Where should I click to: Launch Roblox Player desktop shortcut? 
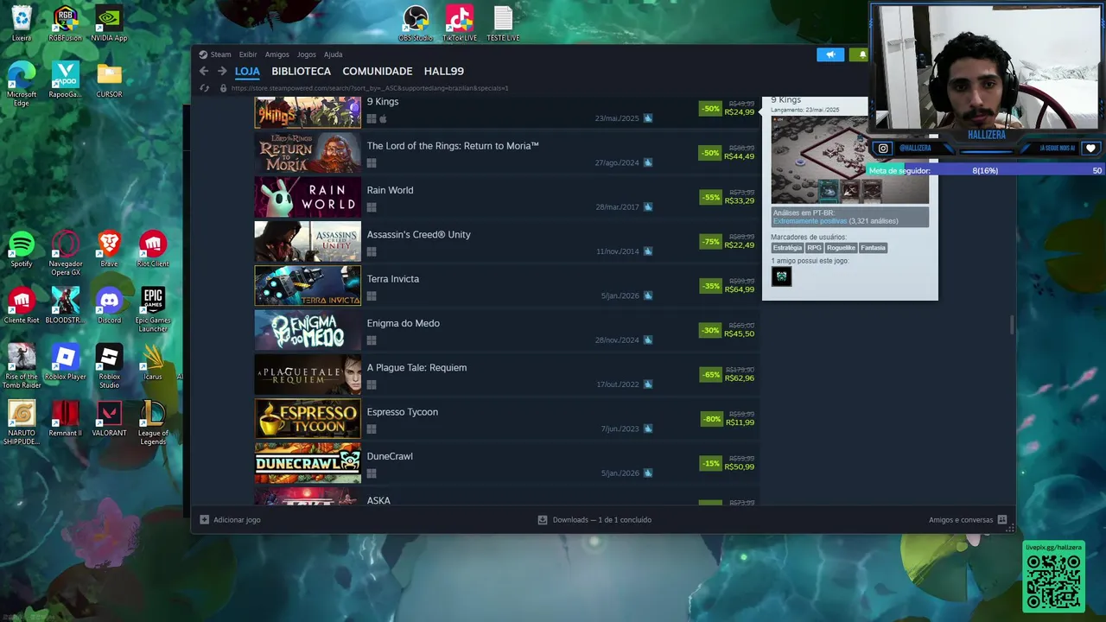66,362
